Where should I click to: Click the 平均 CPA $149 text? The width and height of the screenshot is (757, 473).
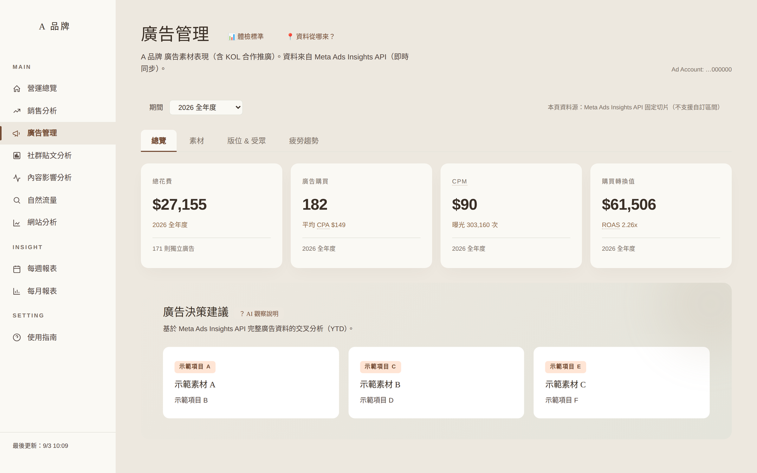tap(324, 225)
